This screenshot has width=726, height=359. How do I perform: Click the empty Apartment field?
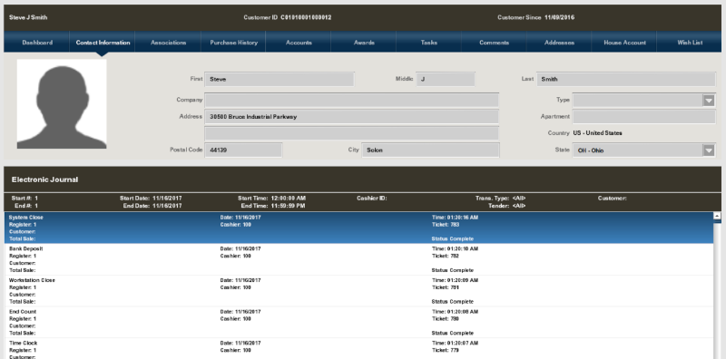click(644, 117)
